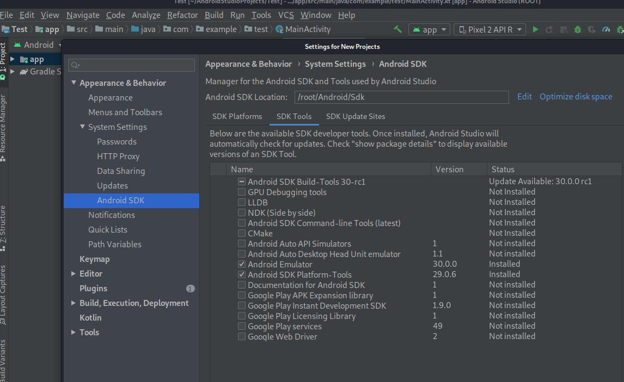
Task: Enable the NDK (Side by side) checkbox
Action: pyautogui.click(x=242, y=212)
